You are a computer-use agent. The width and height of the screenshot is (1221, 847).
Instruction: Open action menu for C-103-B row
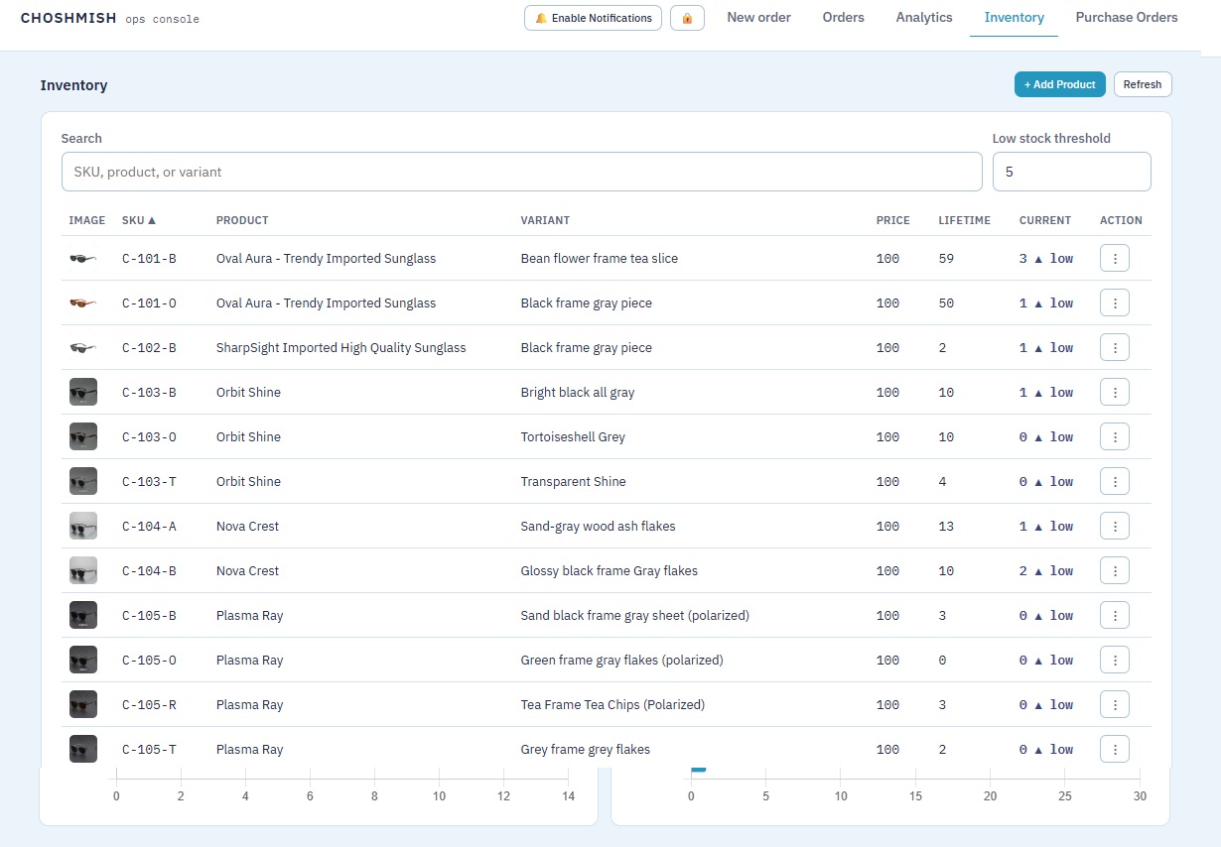[1115, 392]
